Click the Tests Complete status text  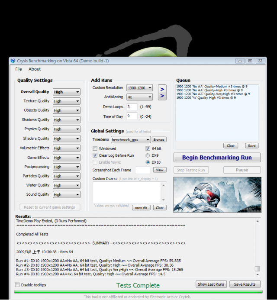pos(138,285)
